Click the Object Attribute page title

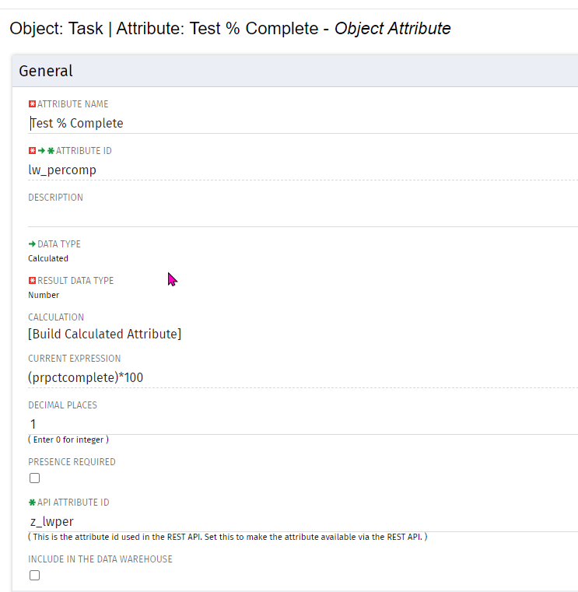(392, 29)
